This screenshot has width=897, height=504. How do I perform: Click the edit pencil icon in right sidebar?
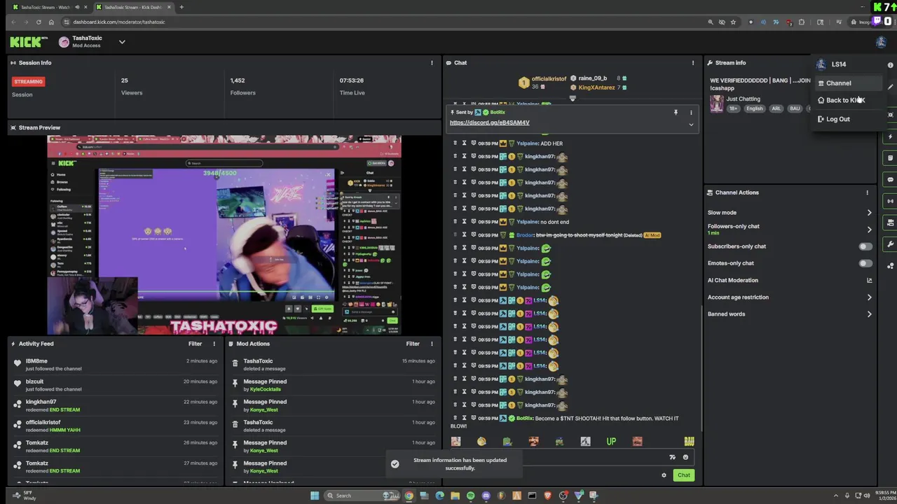891,87
